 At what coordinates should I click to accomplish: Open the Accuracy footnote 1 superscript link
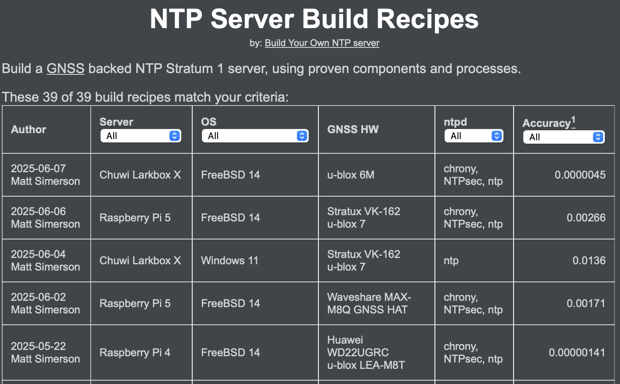(x=573, y=120)
